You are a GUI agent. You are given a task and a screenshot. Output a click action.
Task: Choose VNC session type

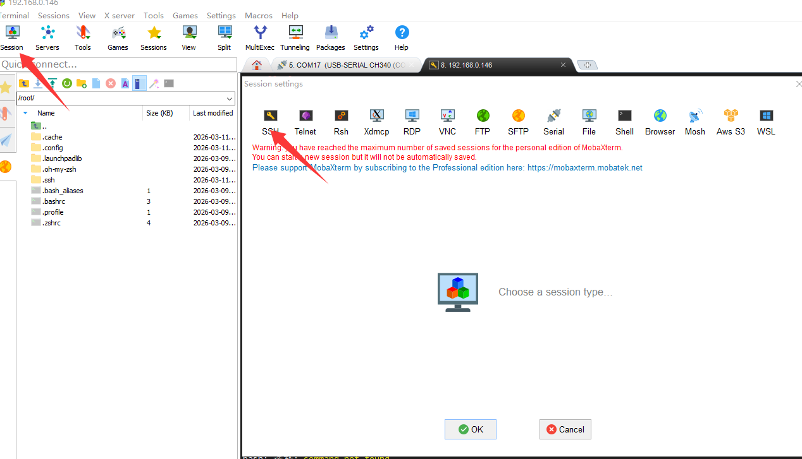tap(447, 122)
